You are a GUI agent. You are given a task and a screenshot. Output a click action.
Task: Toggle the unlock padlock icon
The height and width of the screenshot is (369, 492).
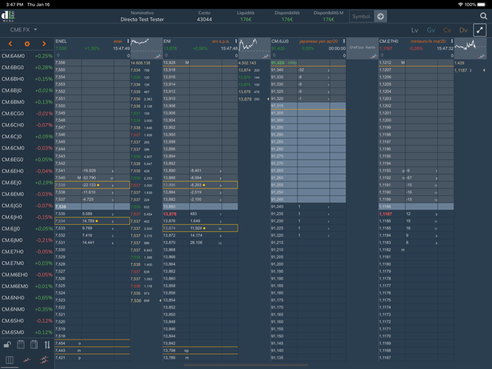pyautogui.click(x=7, y=344)
